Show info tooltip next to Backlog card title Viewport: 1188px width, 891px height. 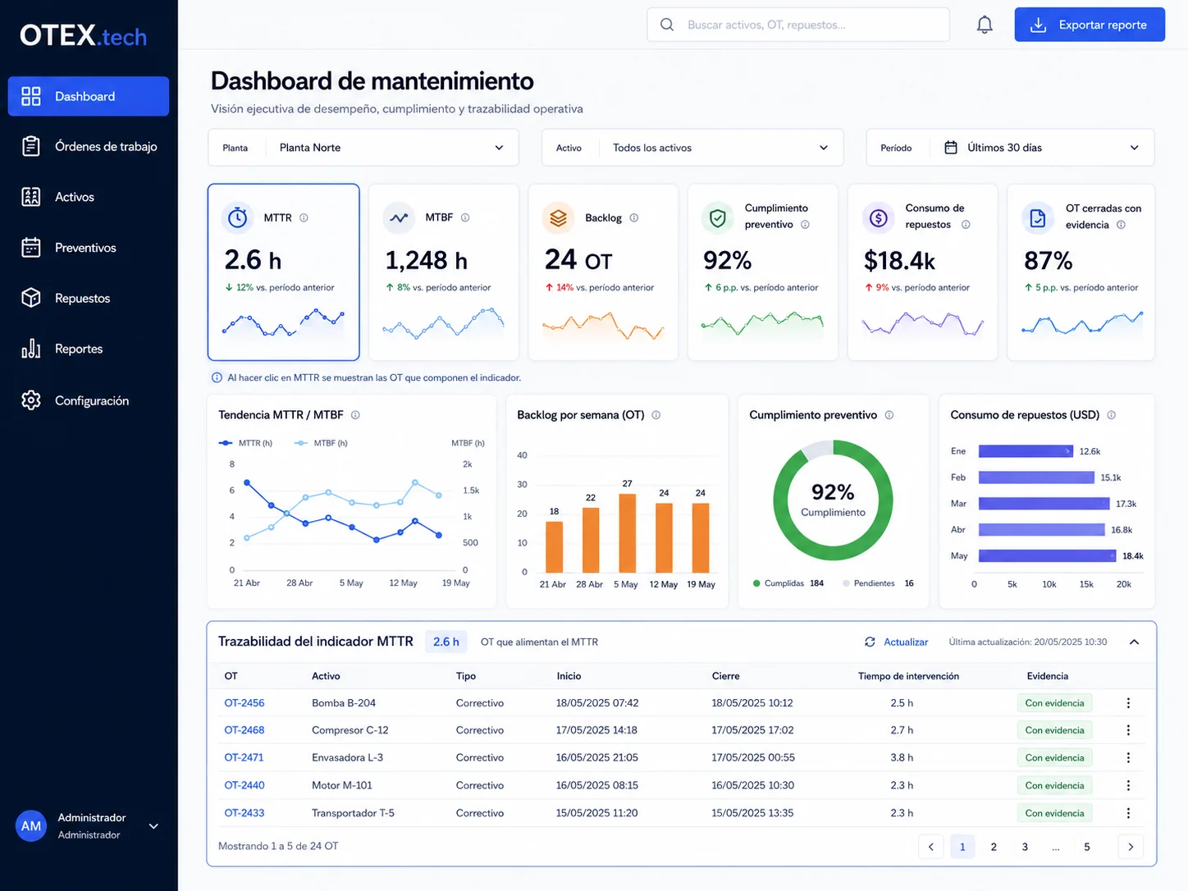[633, 217]
